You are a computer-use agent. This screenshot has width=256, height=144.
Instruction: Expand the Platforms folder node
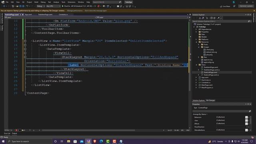[196, 40]
